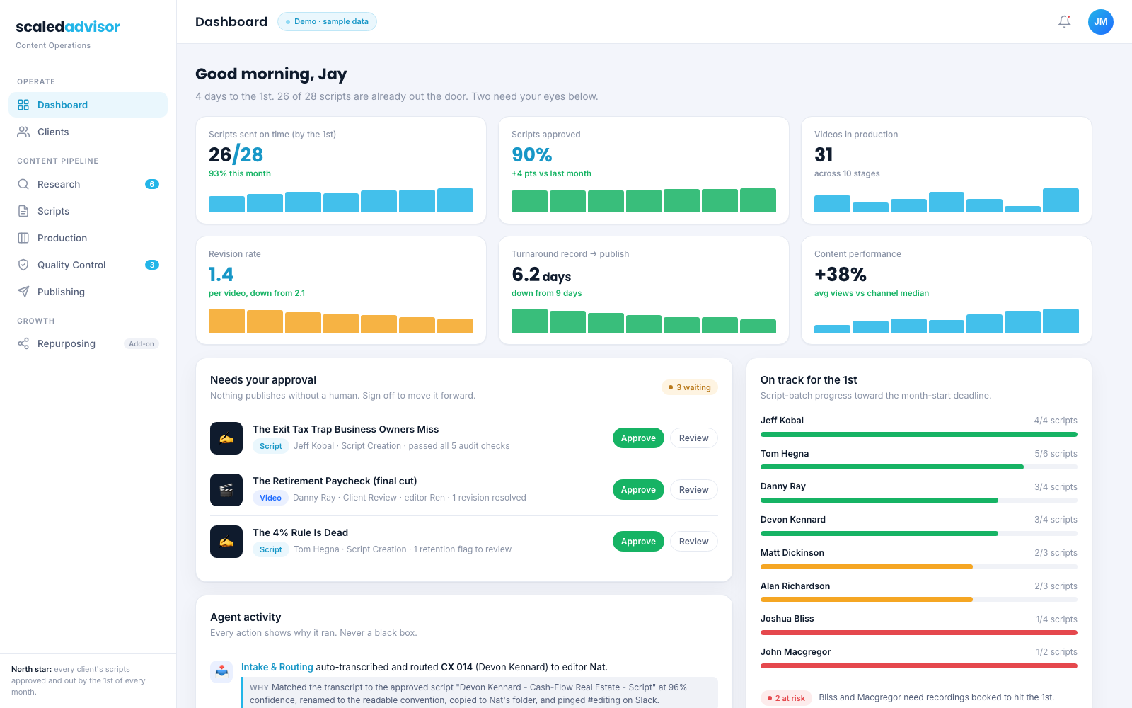
Task: Approve The Retirement Paycheck final cut
Action: click(x=638, y=490)
